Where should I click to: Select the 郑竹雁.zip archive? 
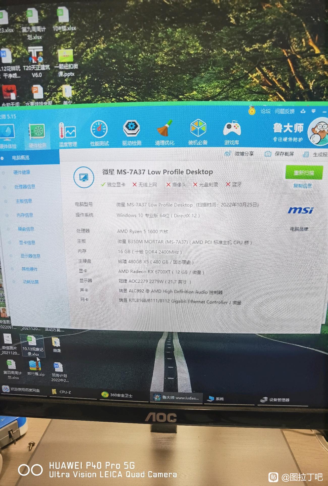pyautogui.click(x=36, y=368)
